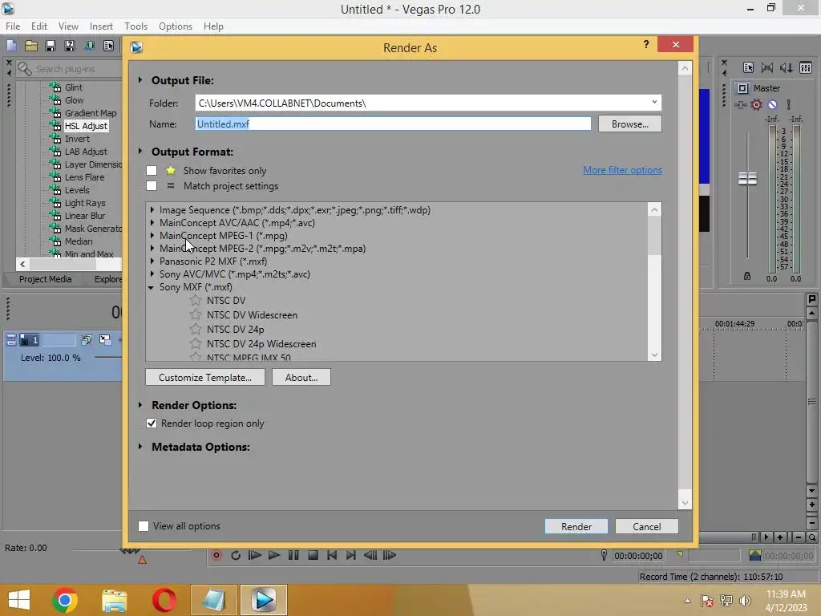Click the Play button in transport

point(274,555)
